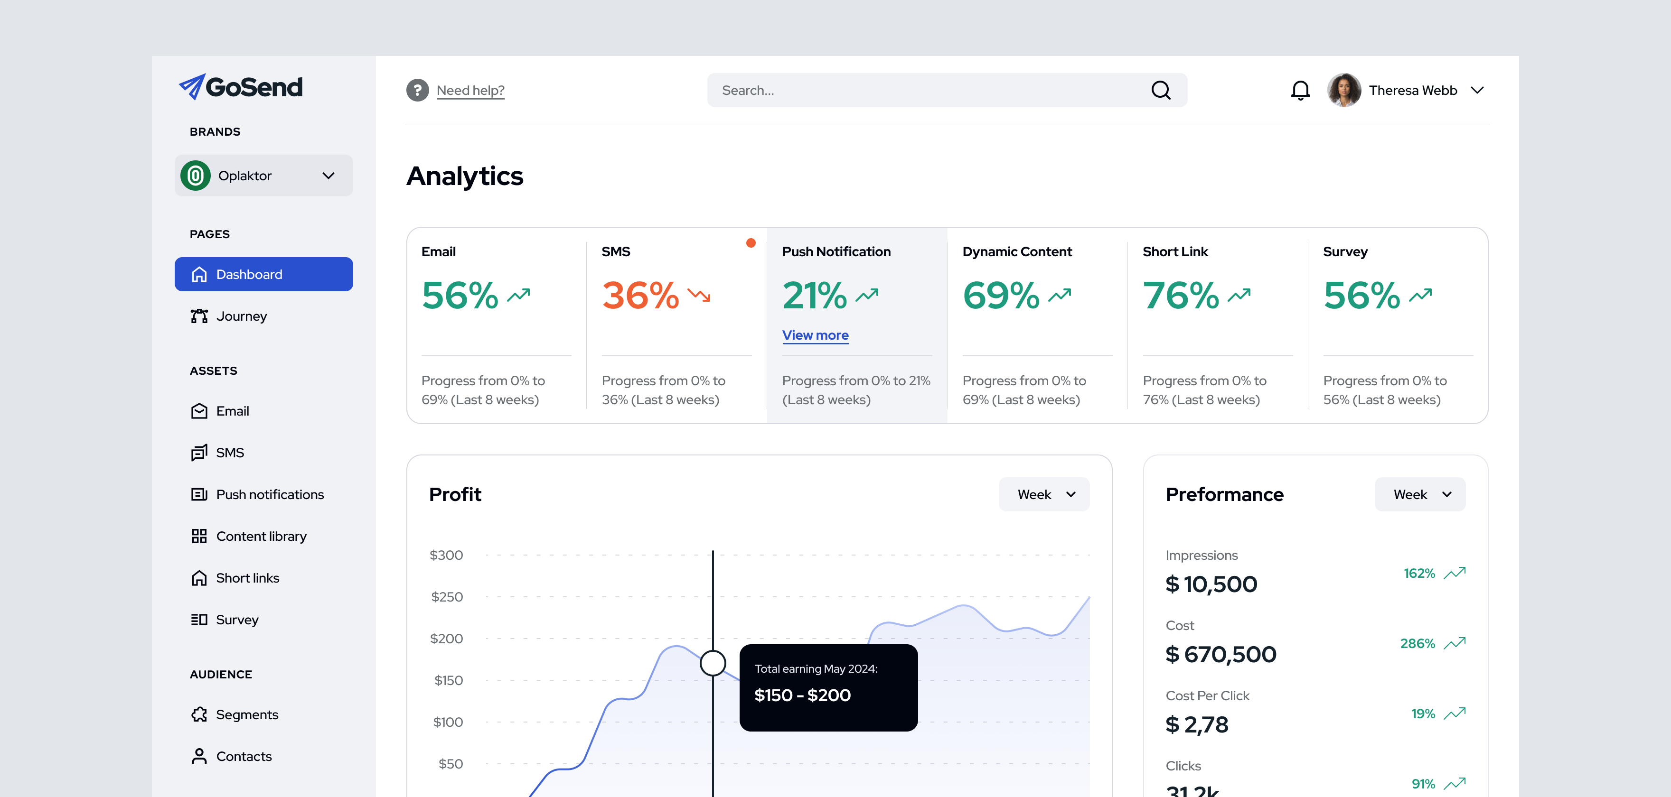The height and width of the screenshot is (797, 1671).
Task: Click the magnifier search icon
Action: [1161, 90]
